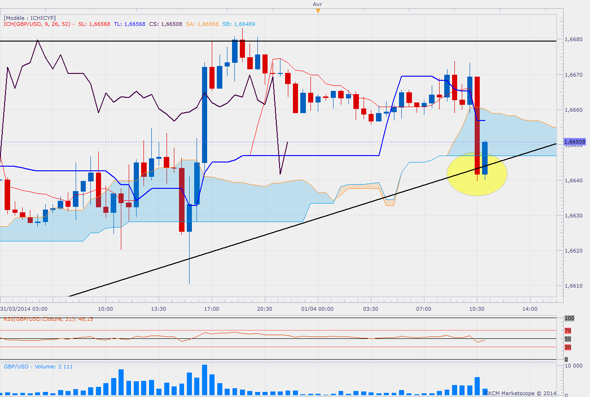The height and width of the screenshot is (397, 590).
Task: Click the CS: 1,66508 value
Action: point(166,24)
